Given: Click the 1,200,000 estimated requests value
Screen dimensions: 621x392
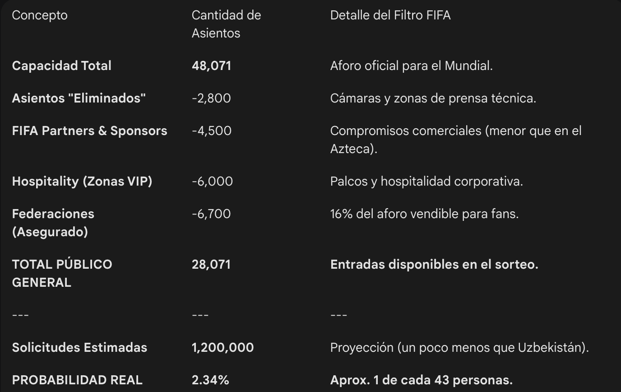Looking at the screenshot, I should [222, 348].
